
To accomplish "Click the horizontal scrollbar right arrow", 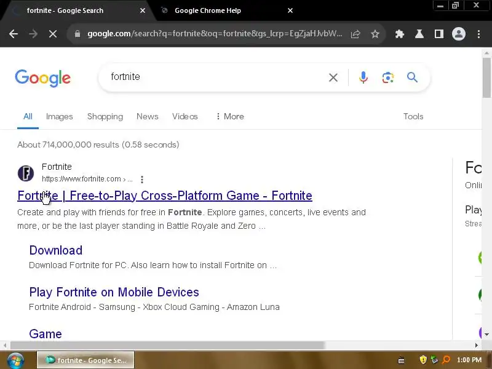I will (x=477, y=345).
